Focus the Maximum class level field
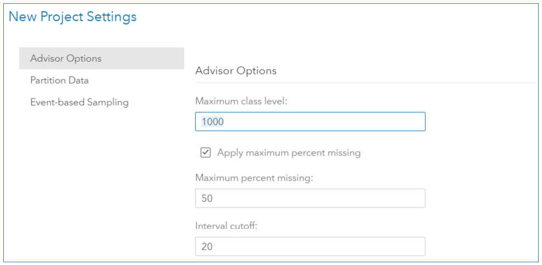The width and height of the screenshot is (542, 265). (310, 122)
